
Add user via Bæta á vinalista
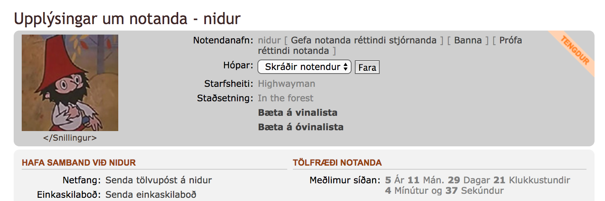coord(298,113)
